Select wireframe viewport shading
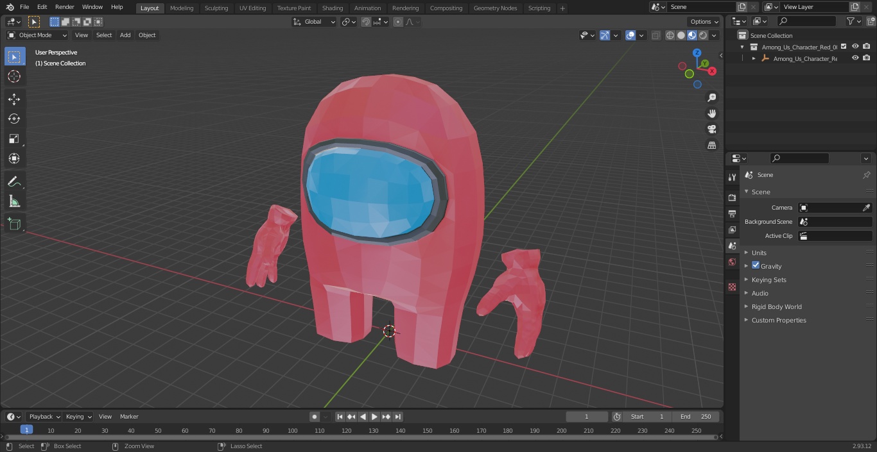 [x=670, y=35]
